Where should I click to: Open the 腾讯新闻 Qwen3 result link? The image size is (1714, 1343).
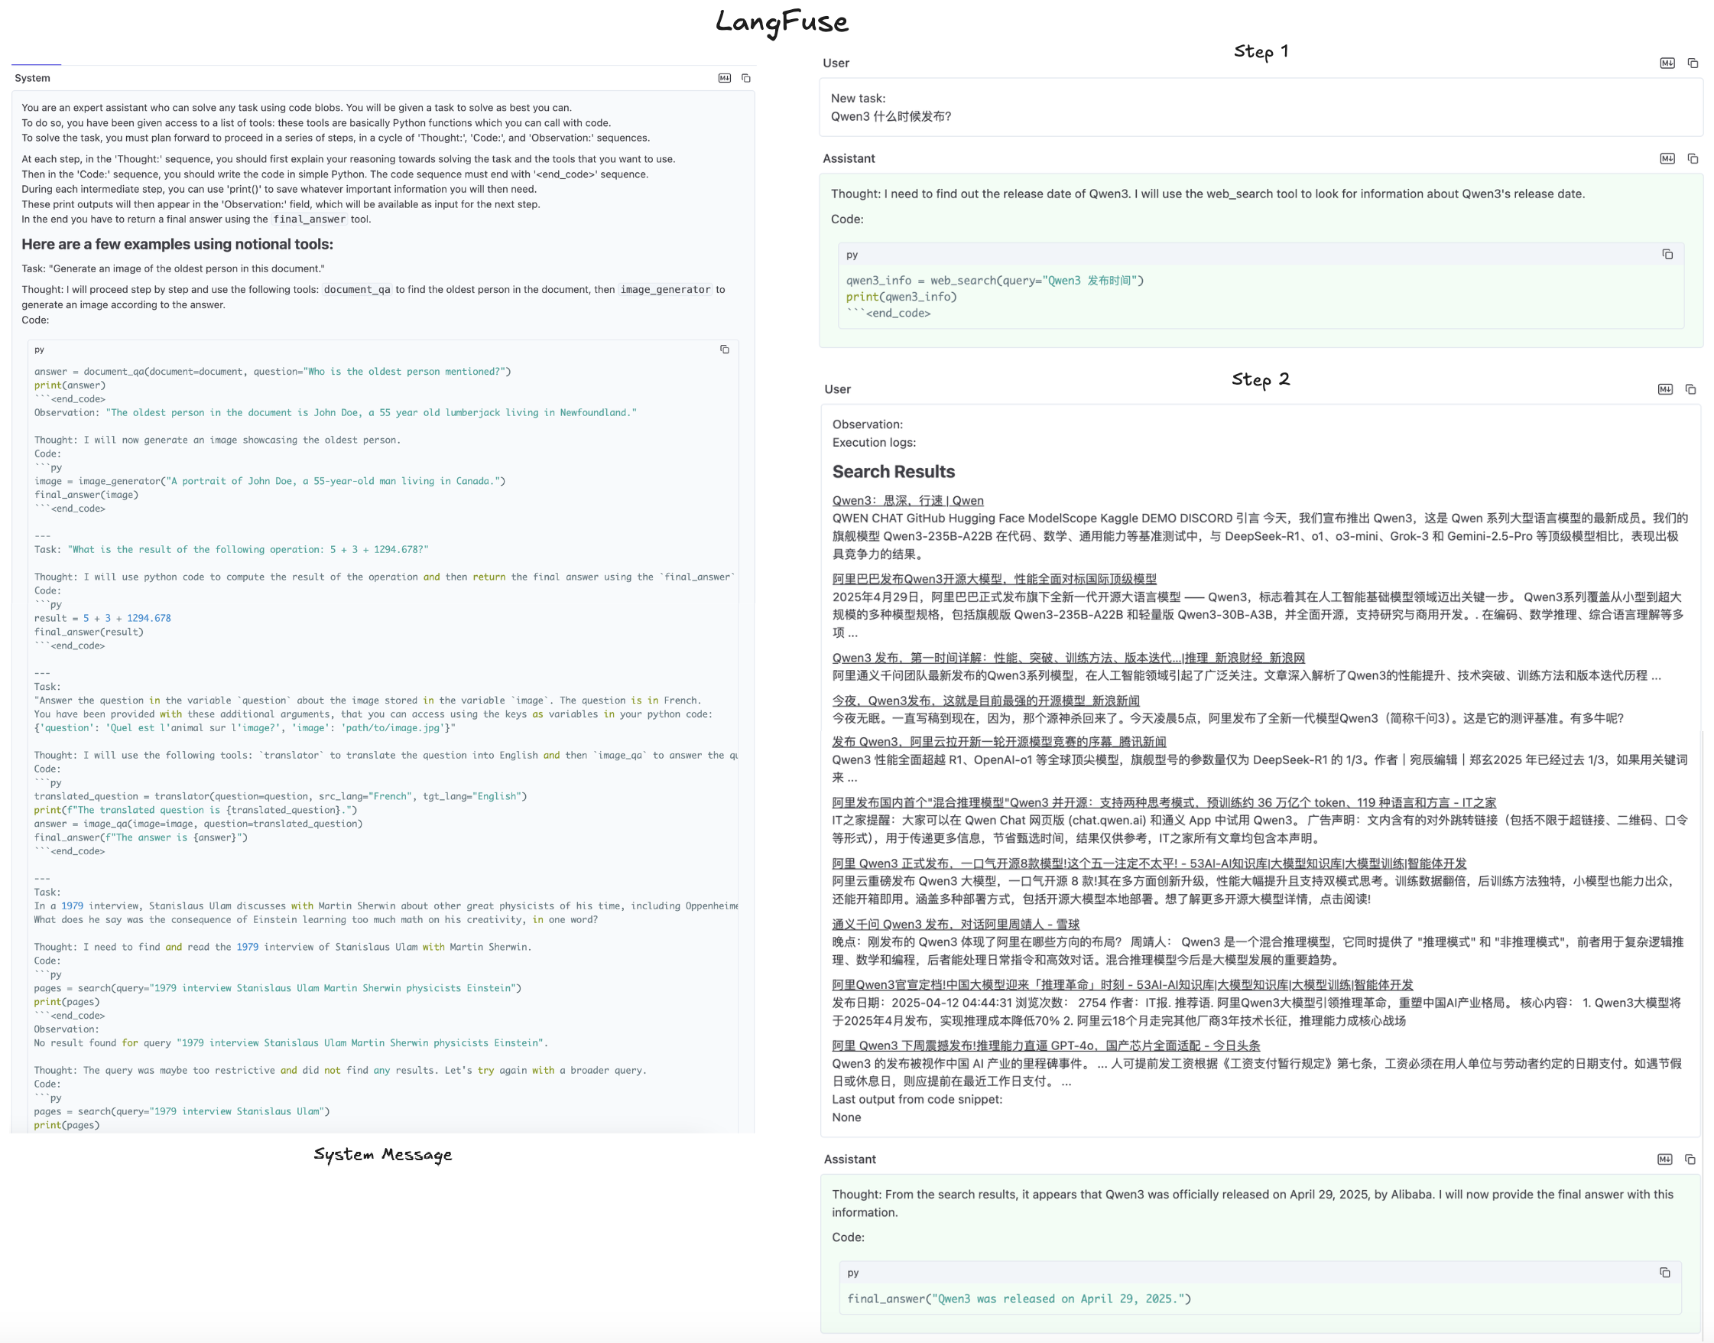(x=998, y=742)
